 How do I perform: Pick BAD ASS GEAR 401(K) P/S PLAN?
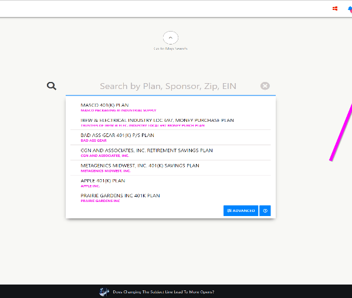[x=117, y=135]
